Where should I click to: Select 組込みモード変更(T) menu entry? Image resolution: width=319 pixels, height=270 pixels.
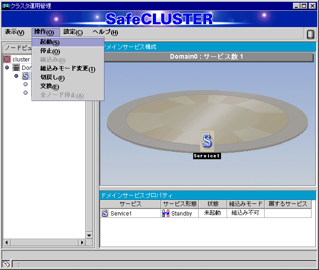click(x=67, y=69)
